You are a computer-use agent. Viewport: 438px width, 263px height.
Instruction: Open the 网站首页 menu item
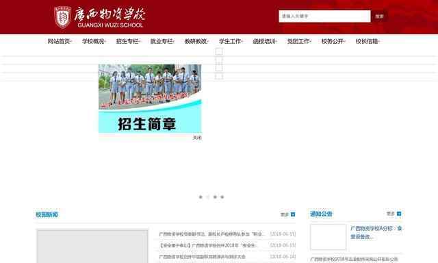coord(60,41)
